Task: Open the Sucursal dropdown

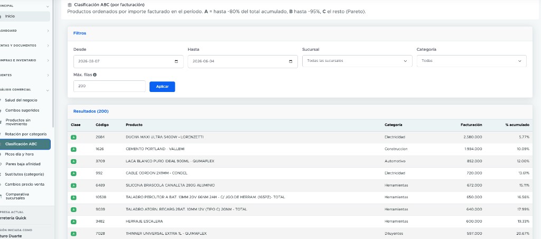Action: [x=357, y=61]
